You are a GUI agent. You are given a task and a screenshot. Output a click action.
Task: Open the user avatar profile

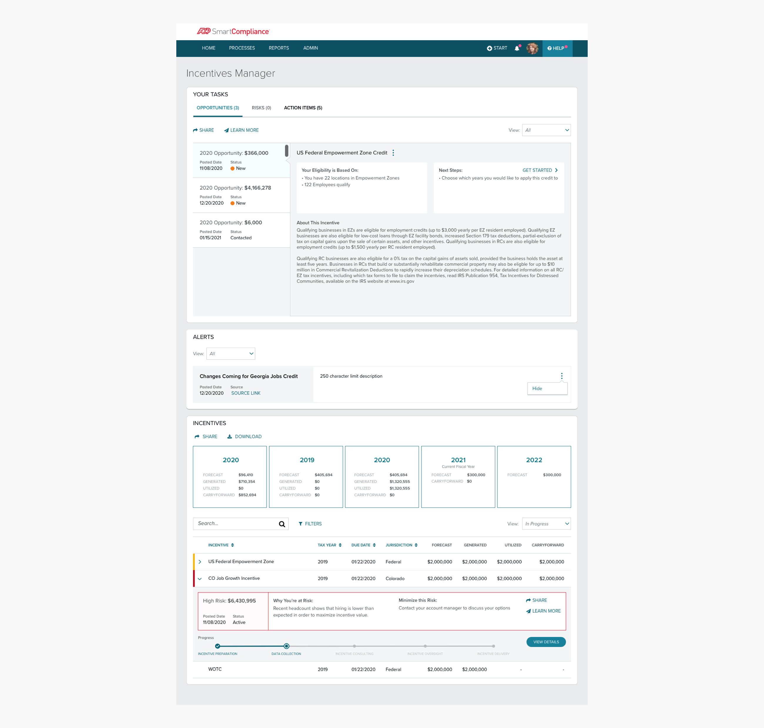[532, 48]
